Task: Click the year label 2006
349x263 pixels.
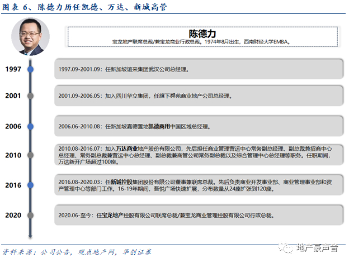Action: point(13,127)
